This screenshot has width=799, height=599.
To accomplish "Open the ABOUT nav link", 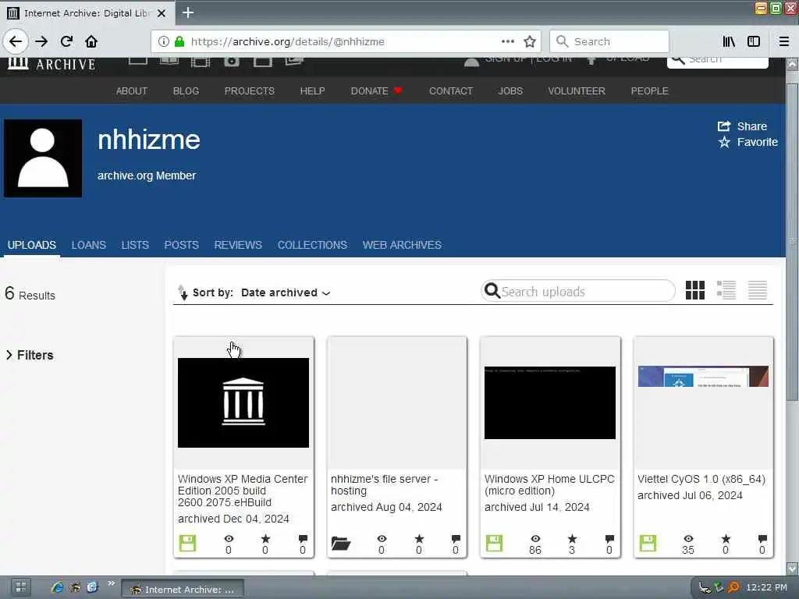I will [x=131, y=91].
